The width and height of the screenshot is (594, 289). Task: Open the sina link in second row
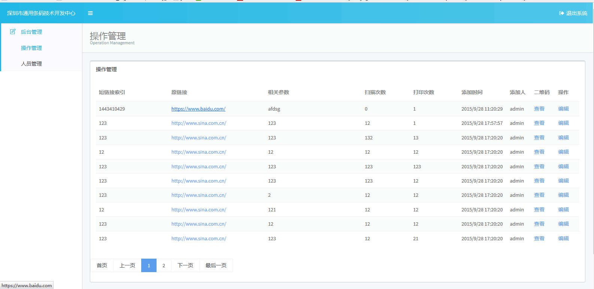[198, 123]
